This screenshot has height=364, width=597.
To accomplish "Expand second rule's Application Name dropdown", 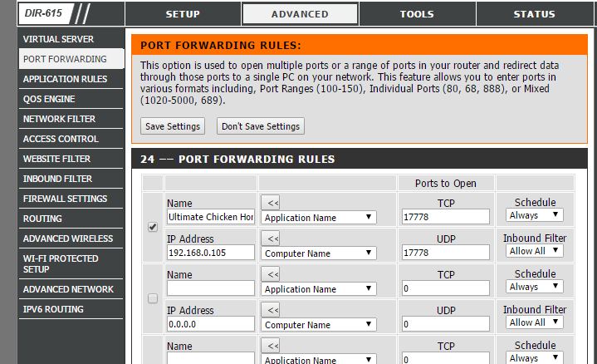I will click(319, 289).
